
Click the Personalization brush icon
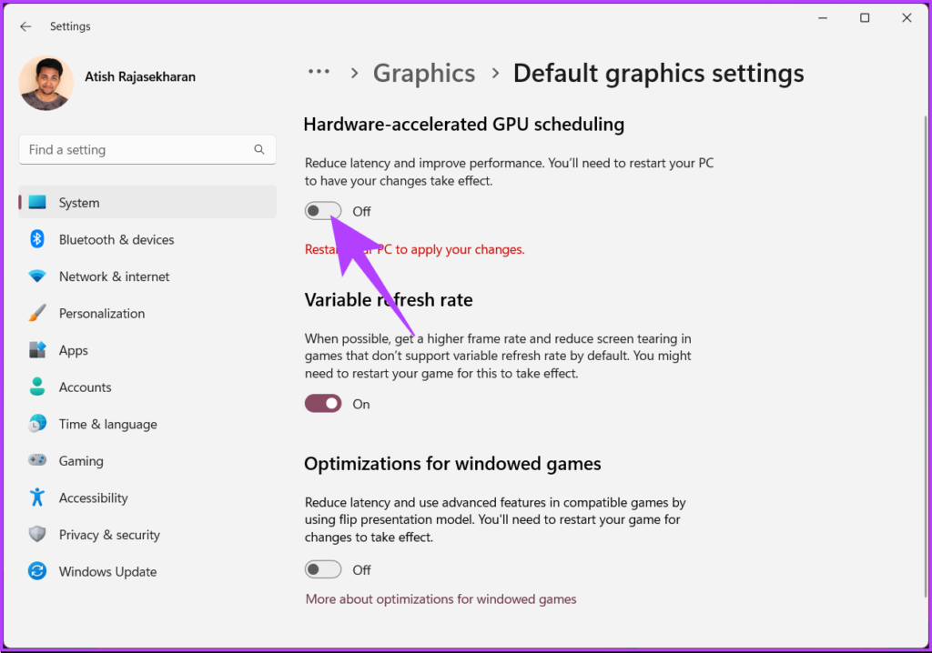point(38,313)
